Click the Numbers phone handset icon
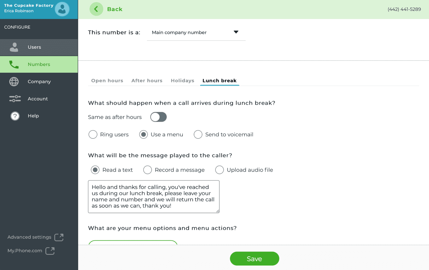 click(14, 64)
